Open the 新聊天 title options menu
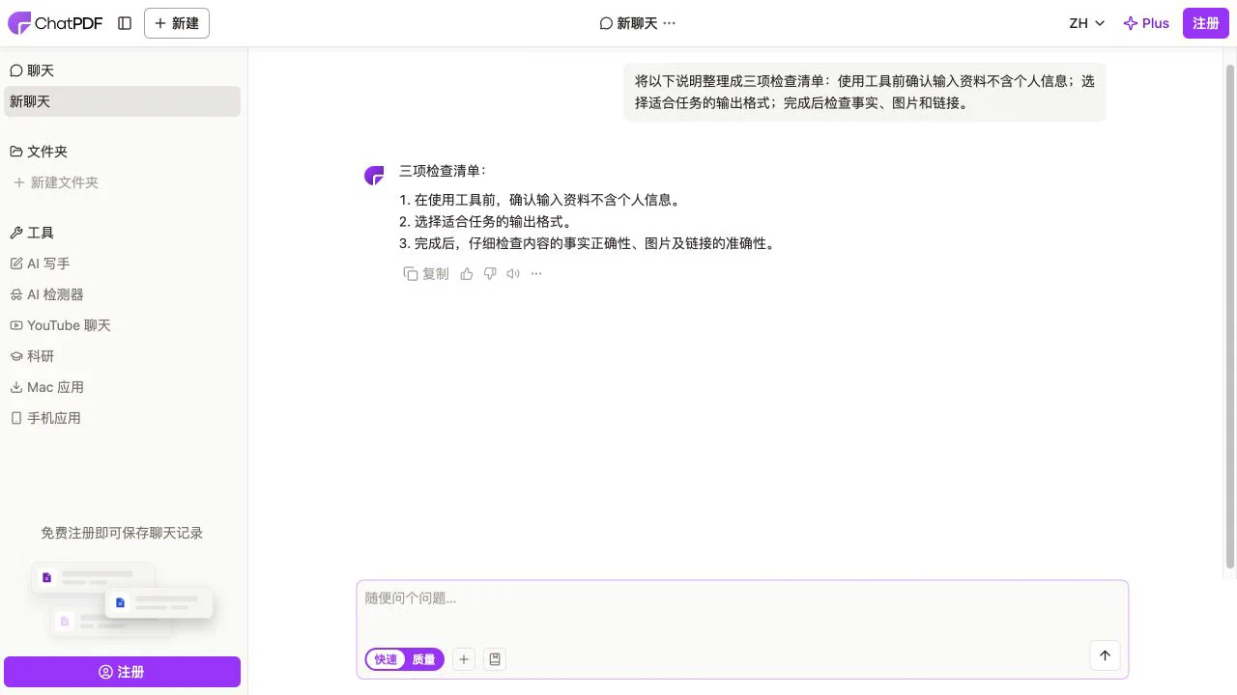The height and width of the screenshot is (695, 1237). pyautogui.click(x=670, y=23)
